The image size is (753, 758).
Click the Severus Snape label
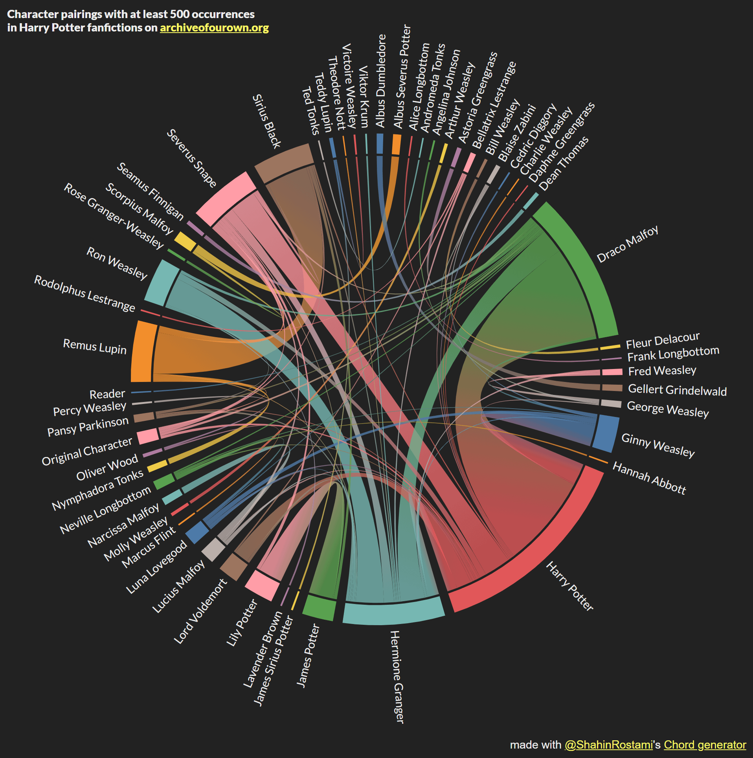coord(191,158)
